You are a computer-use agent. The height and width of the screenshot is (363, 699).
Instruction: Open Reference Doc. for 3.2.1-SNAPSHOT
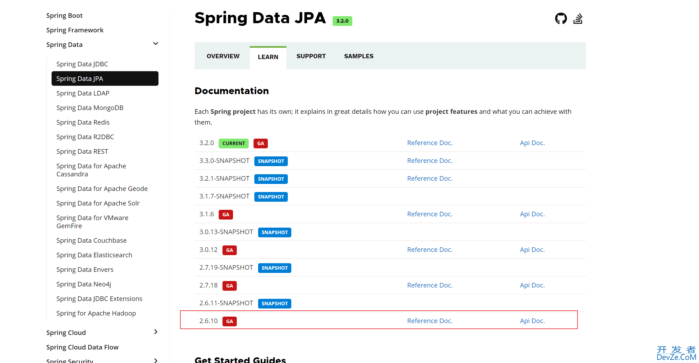[430, 178]
